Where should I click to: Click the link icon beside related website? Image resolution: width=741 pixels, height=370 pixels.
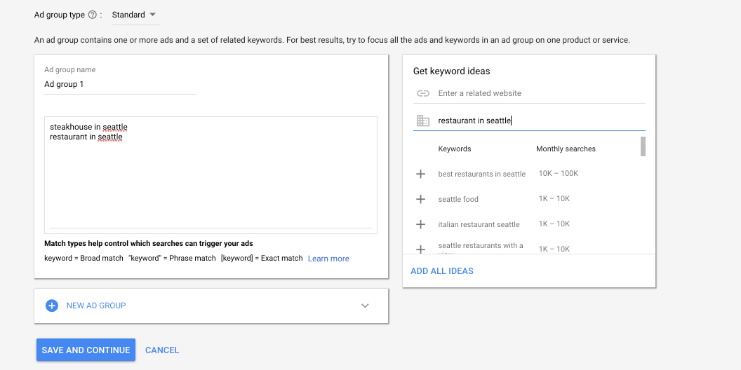pos(422,93)
